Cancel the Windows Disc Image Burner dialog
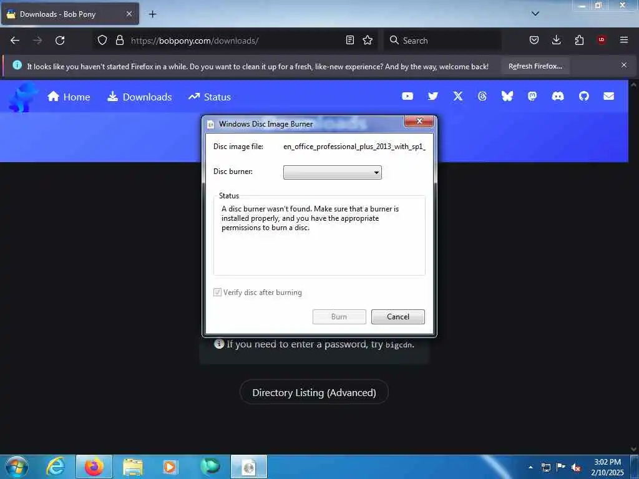Screen dimensions: 639x479 point(398,317)
